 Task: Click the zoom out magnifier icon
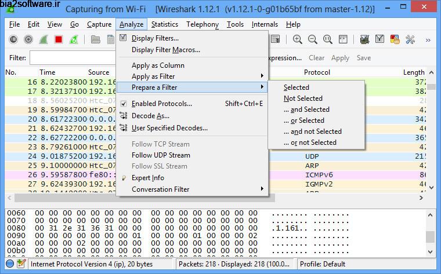[312, 39]
